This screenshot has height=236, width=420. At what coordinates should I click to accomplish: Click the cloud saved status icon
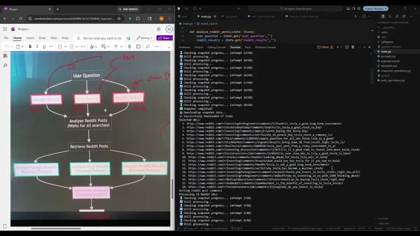click(x=128, y=38)
